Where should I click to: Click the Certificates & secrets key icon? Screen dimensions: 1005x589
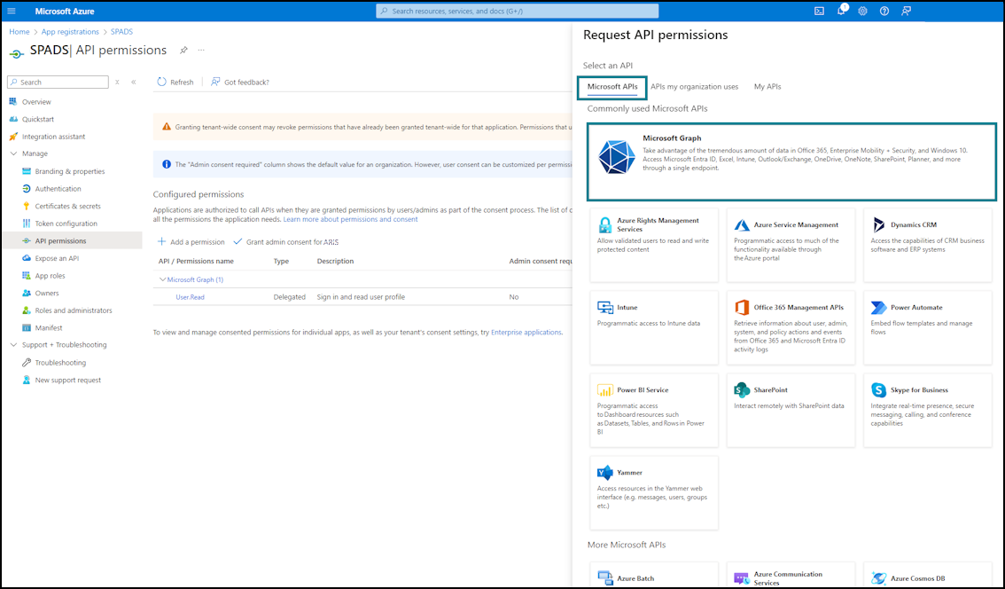click(x=27, y=206)
